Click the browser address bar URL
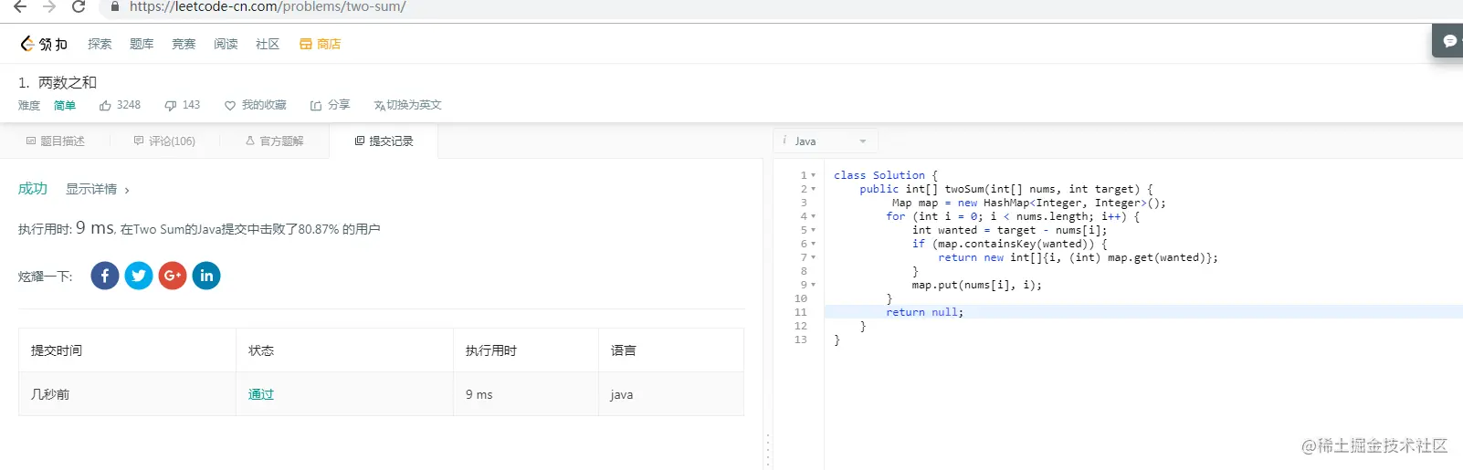The image size is (1463, 470). click(x=268, y=6)
